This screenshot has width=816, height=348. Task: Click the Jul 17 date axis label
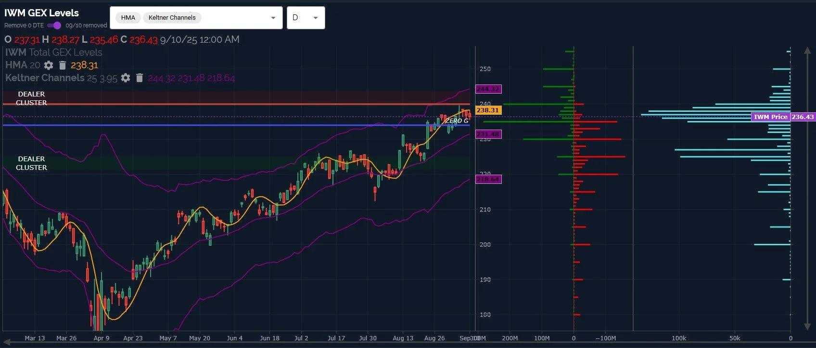[x=336, y=338]
